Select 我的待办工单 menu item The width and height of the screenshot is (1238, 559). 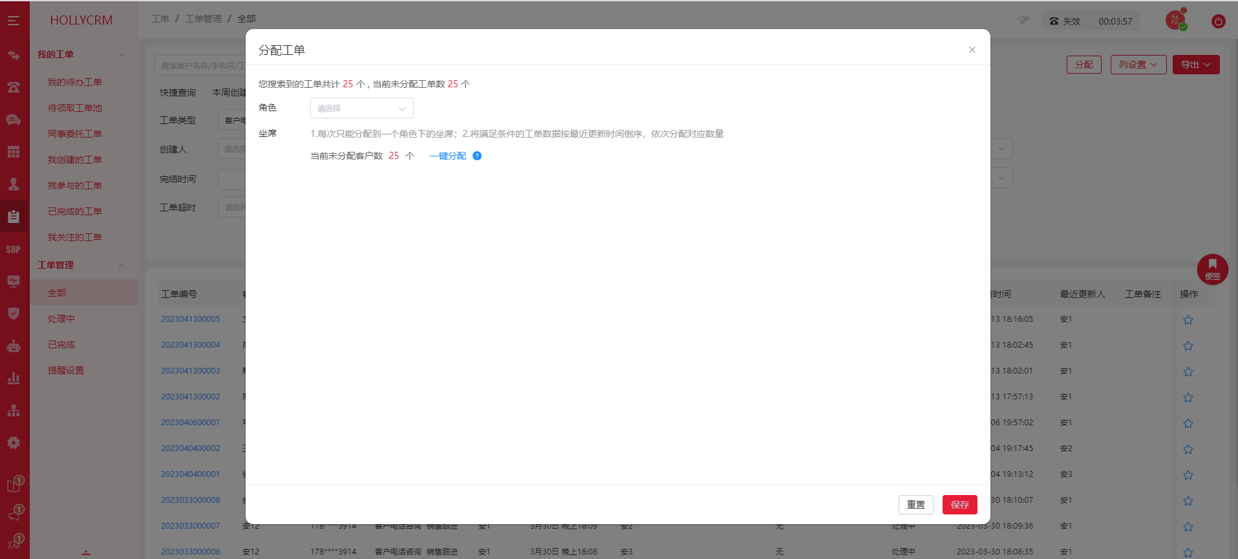tap(75, 82)
